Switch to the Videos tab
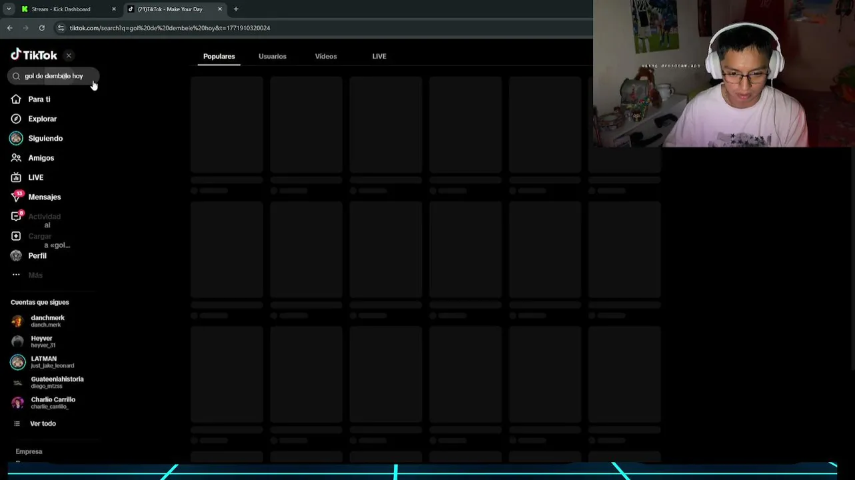 326,57
